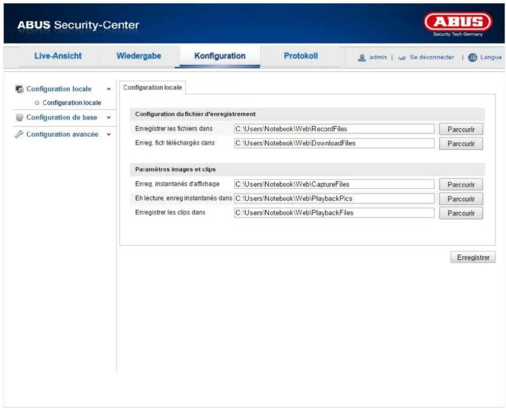The width and height of the screenshot is (506, 408).
Task: Click the DownloadFiles path input field
Action: click(334, 143)
